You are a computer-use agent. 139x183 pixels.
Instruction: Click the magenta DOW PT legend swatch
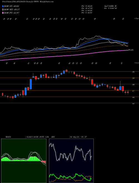coord(3,13)
